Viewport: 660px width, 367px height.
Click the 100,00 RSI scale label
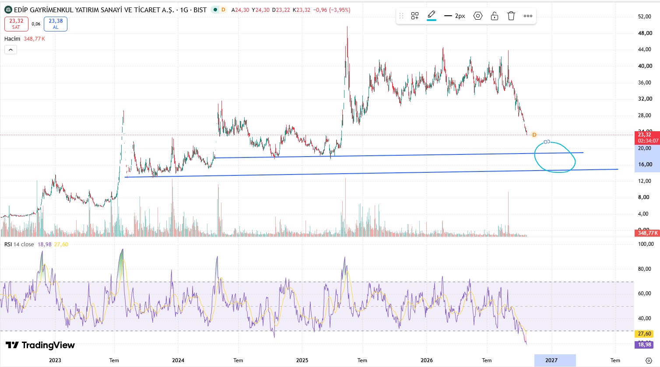click(646, 244)
